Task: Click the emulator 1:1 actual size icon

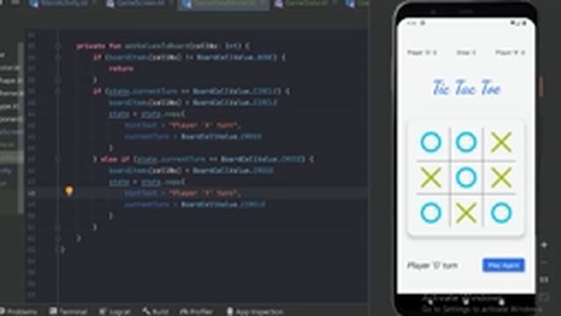Action: (544, 279)
